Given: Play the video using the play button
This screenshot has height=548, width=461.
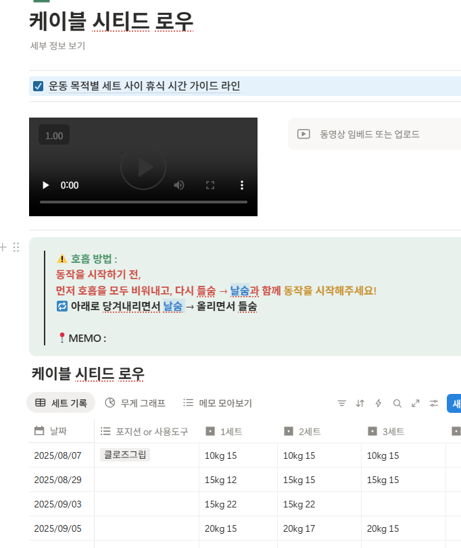Looking at the screenshot, I should (46, 185).
